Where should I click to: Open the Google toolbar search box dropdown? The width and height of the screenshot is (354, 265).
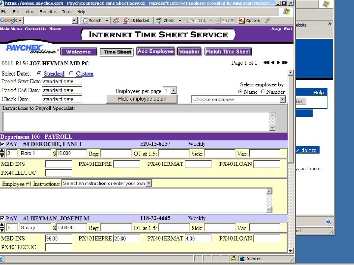coord(75,21)
